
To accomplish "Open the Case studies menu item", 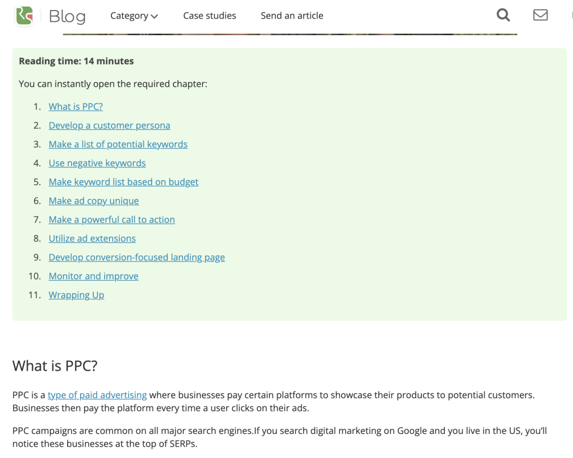I will coord(209,16).
